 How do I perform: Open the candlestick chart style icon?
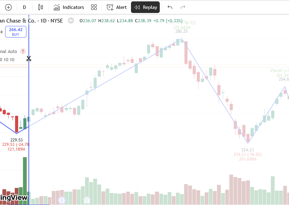tap(40, 7)
